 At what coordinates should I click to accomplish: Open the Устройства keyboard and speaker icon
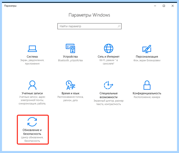pyautogui.click(x=70, y=48)
